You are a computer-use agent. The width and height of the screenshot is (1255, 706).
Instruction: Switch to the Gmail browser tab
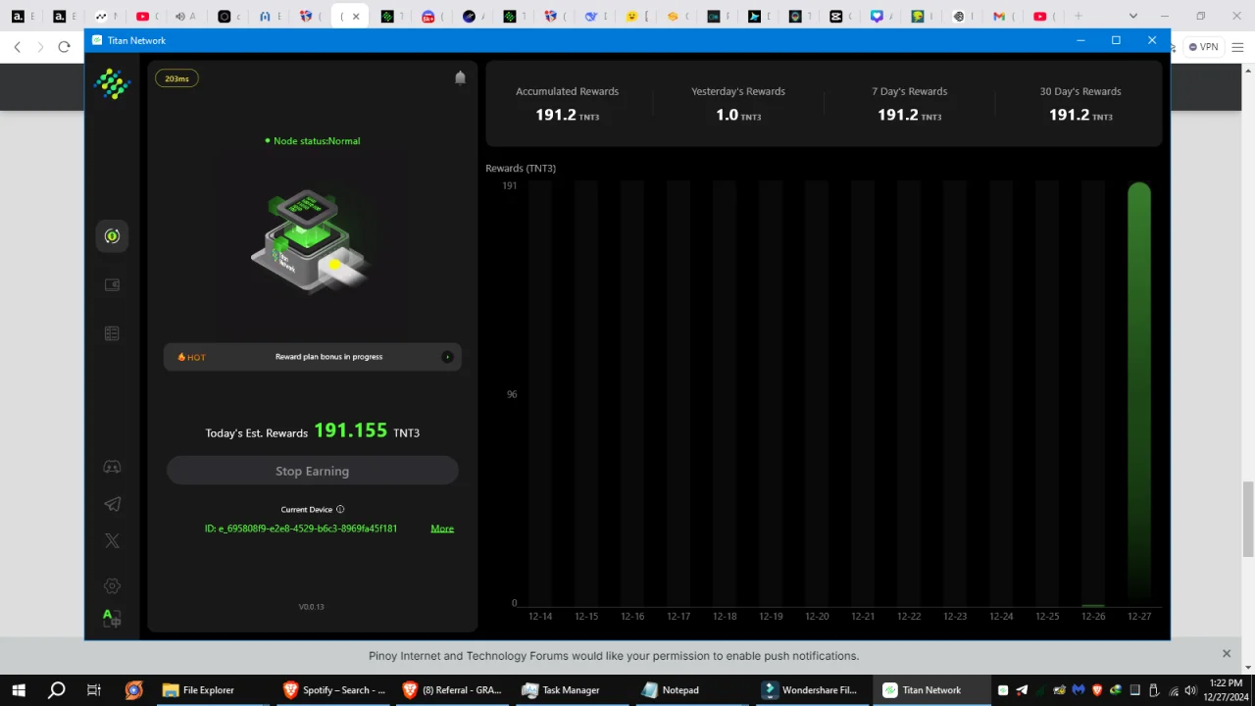pos(1004,16)
